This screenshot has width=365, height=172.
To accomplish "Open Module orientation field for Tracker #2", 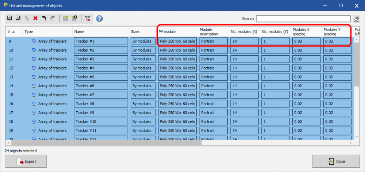I will point(214,50).
